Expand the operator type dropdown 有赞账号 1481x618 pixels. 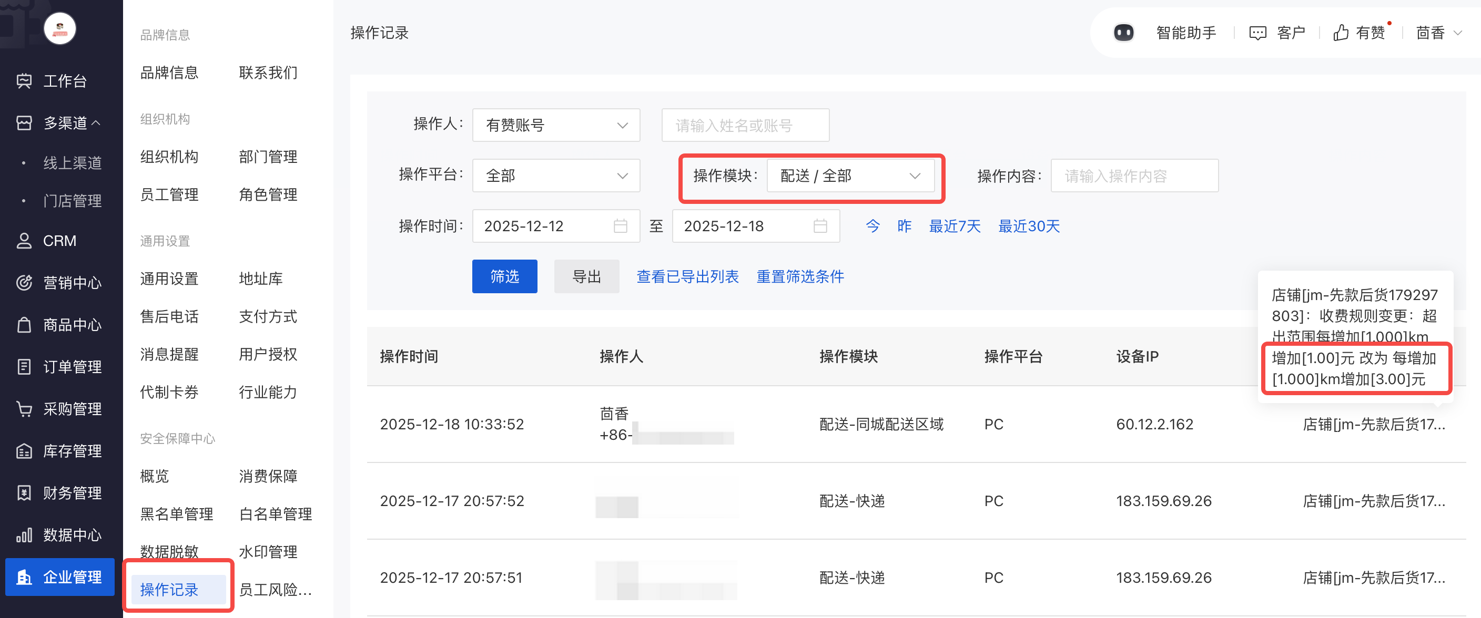click(x=555, y=125)
